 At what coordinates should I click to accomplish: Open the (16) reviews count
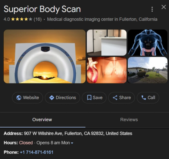[38, 19]
